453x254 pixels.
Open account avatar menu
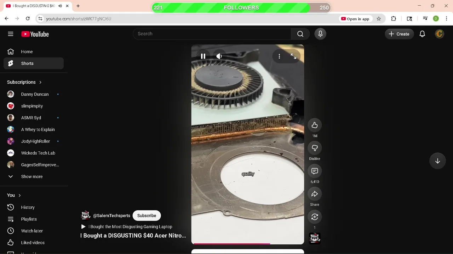point(439,34)
